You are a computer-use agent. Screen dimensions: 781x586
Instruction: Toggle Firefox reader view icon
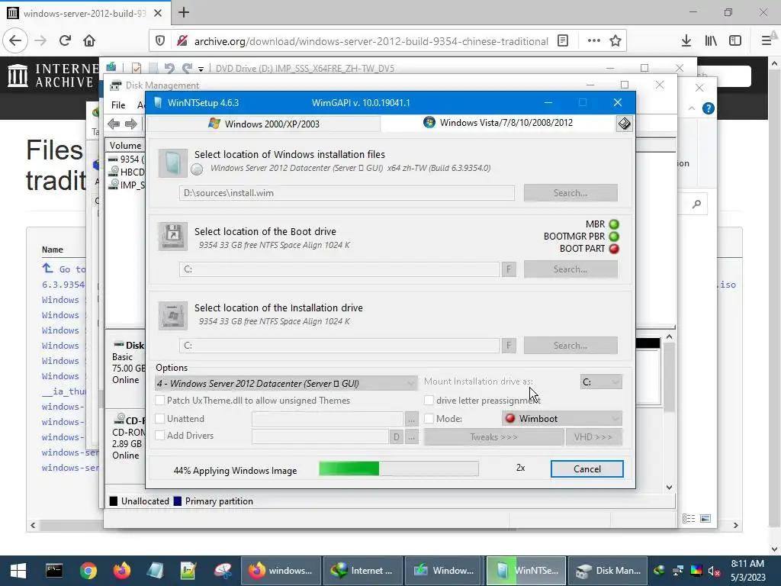563,40
